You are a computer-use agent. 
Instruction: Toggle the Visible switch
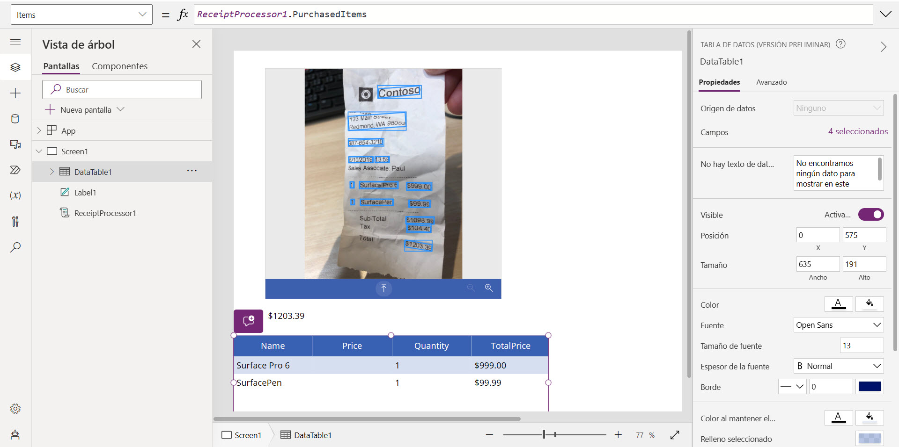click(x=871, y=215)
